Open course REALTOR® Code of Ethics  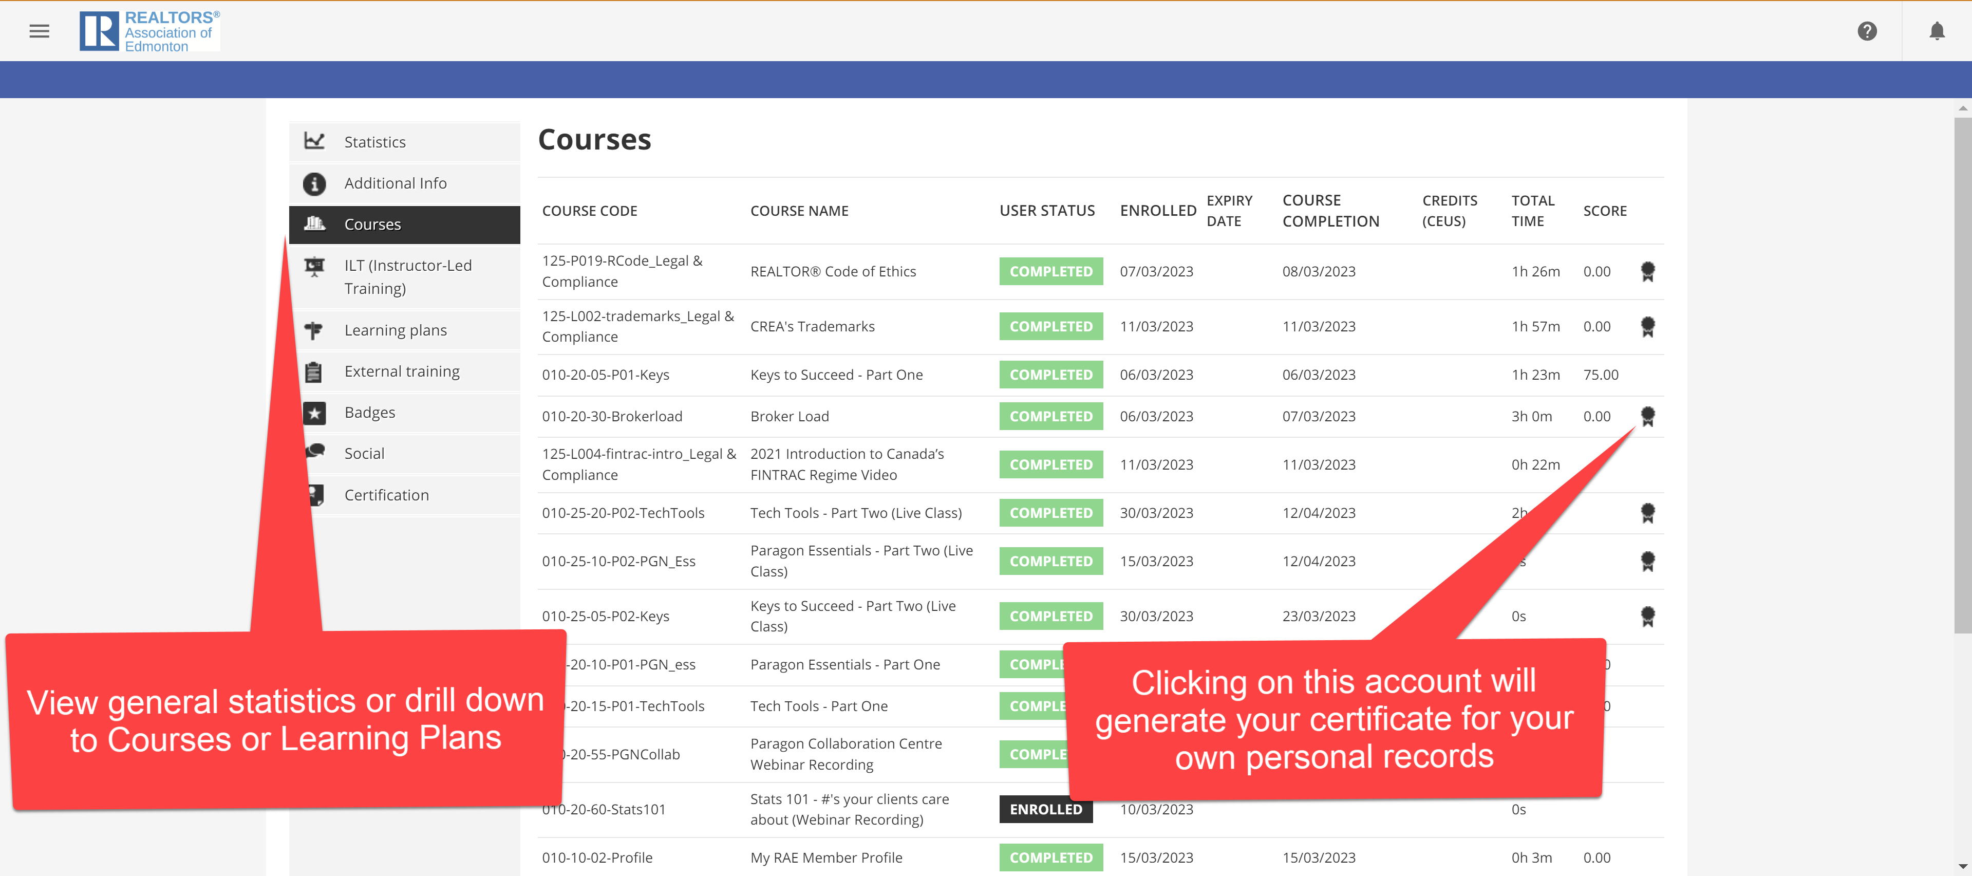point(833,271)
